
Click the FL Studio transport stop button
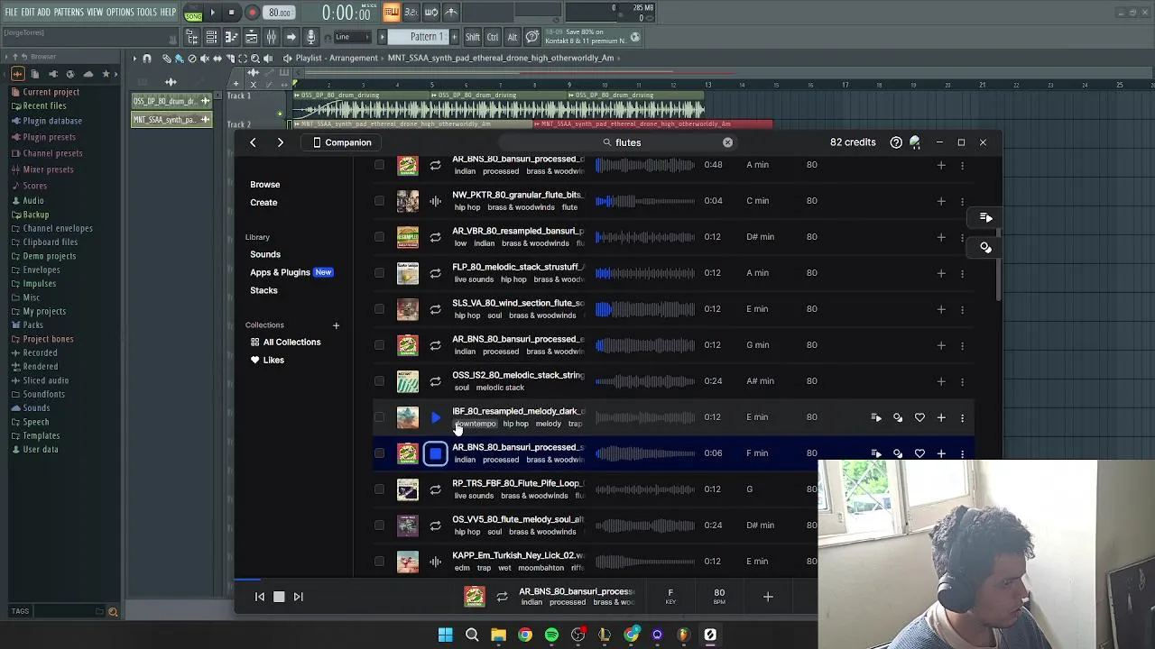232,13
